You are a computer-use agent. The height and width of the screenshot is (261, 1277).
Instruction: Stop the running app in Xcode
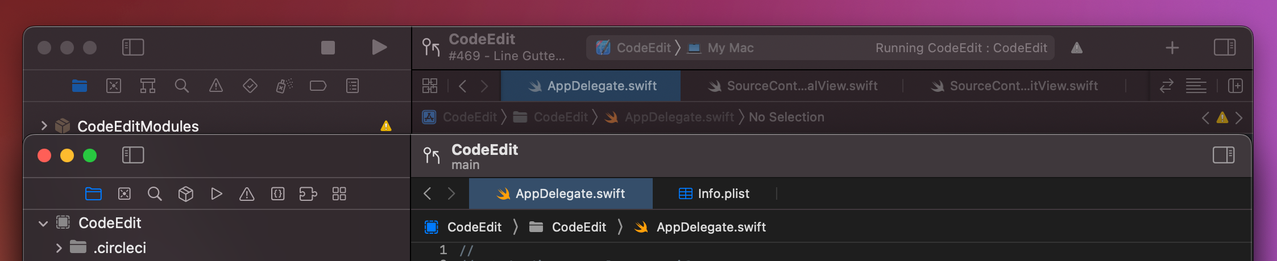click(328, 47)
